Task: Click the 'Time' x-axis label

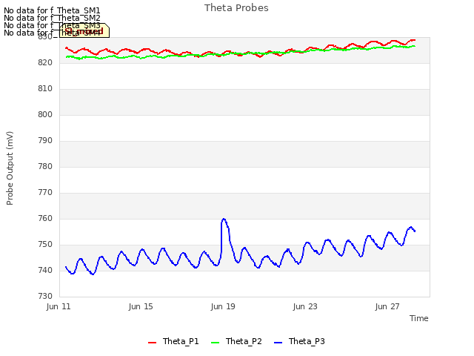Action: coord(418,318)
